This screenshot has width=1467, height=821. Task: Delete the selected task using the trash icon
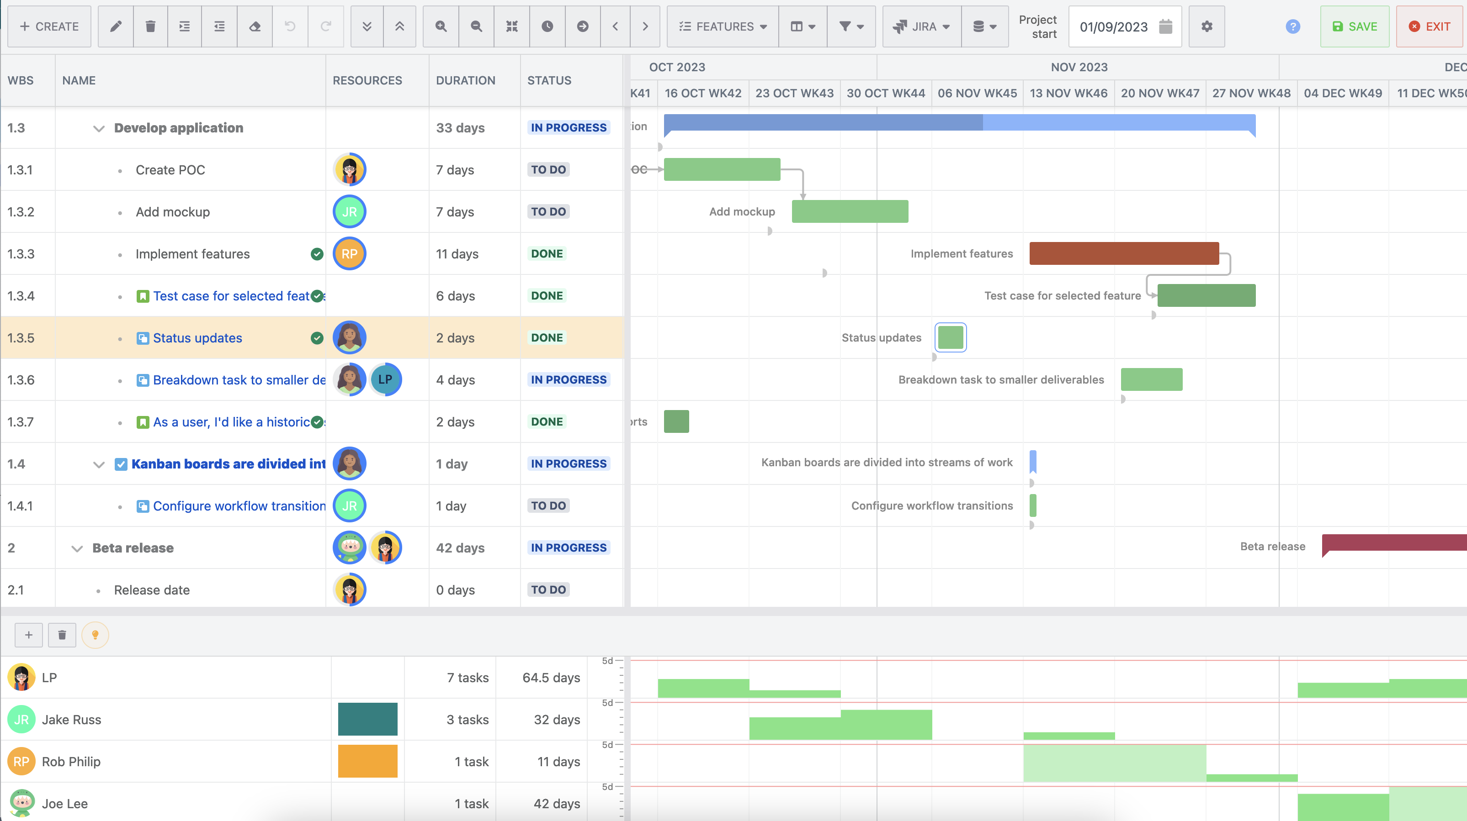pos(150,26)
